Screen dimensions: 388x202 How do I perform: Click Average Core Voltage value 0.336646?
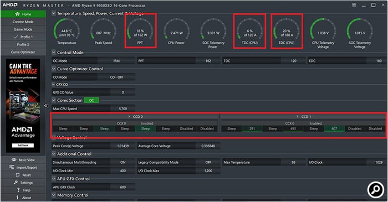tap(208, 146)
